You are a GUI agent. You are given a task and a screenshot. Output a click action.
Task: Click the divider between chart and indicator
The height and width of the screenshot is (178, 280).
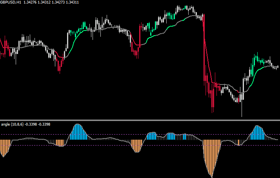click(140, 120)
